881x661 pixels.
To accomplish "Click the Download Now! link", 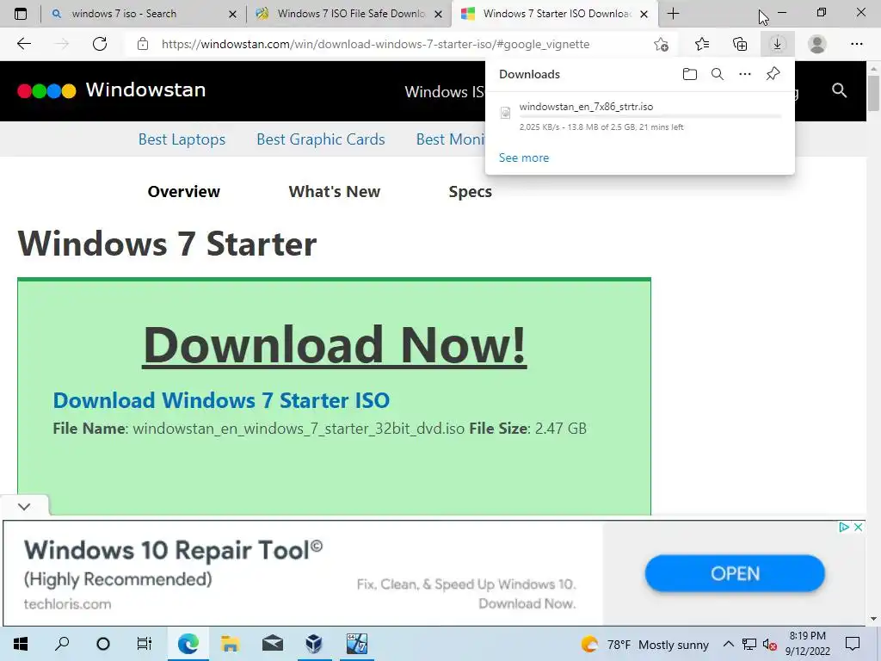I will [x=335, y=345].
